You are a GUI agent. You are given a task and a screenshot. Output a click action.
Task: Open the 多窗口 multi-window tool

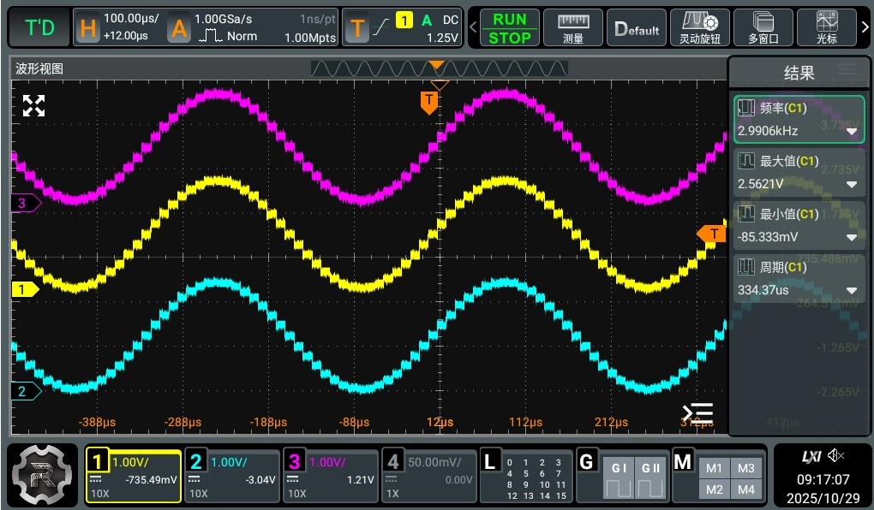tap(763, 27)
